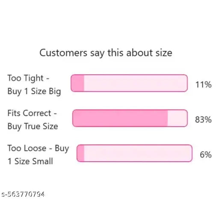The height and width of the screenshot is (199, 219).
Task: Click the light empty part of Too Tight bar
Action: pyautogui.click(x=136, y=83)
